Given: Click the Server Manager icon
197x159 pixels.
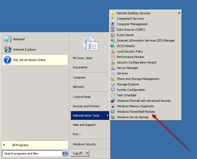Looking at the screenshot, I should coord(113,68).
